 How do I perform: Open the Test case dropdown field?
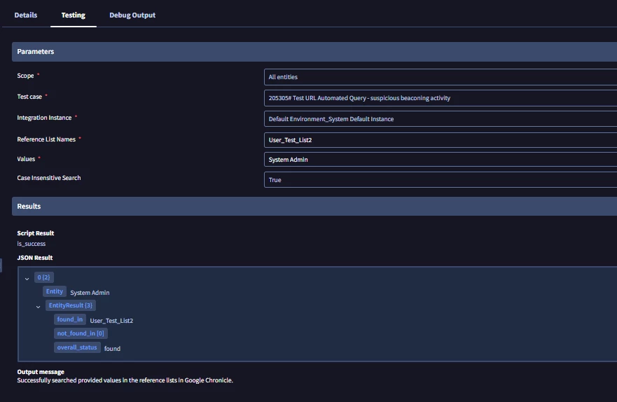coord(441,98)
